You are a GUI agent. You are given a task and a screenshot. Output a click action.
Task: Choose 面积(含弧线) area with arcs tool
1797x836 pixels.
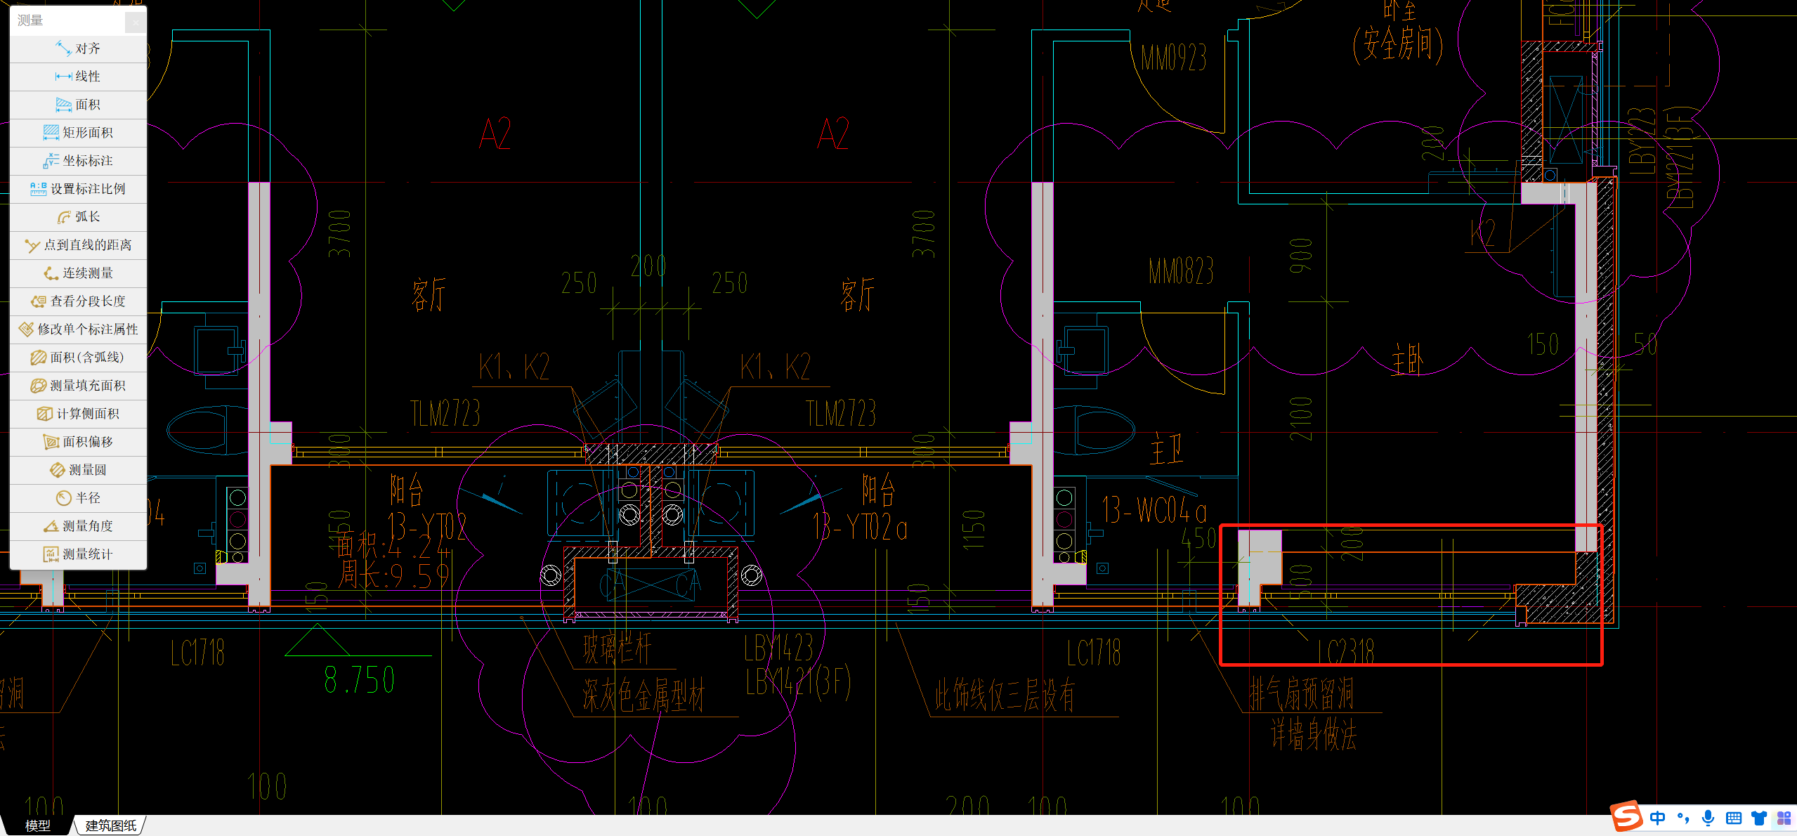tap(78, 358)
